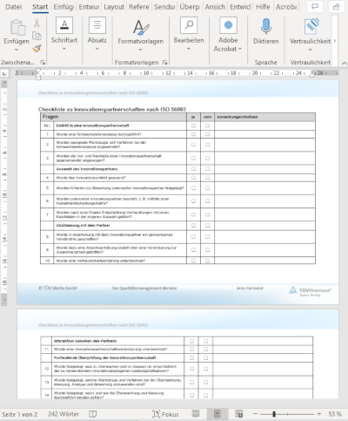Click the Anmerkungen cell for question 1
The width and height of the screenshot is (348, 421).
click(264, 134)
